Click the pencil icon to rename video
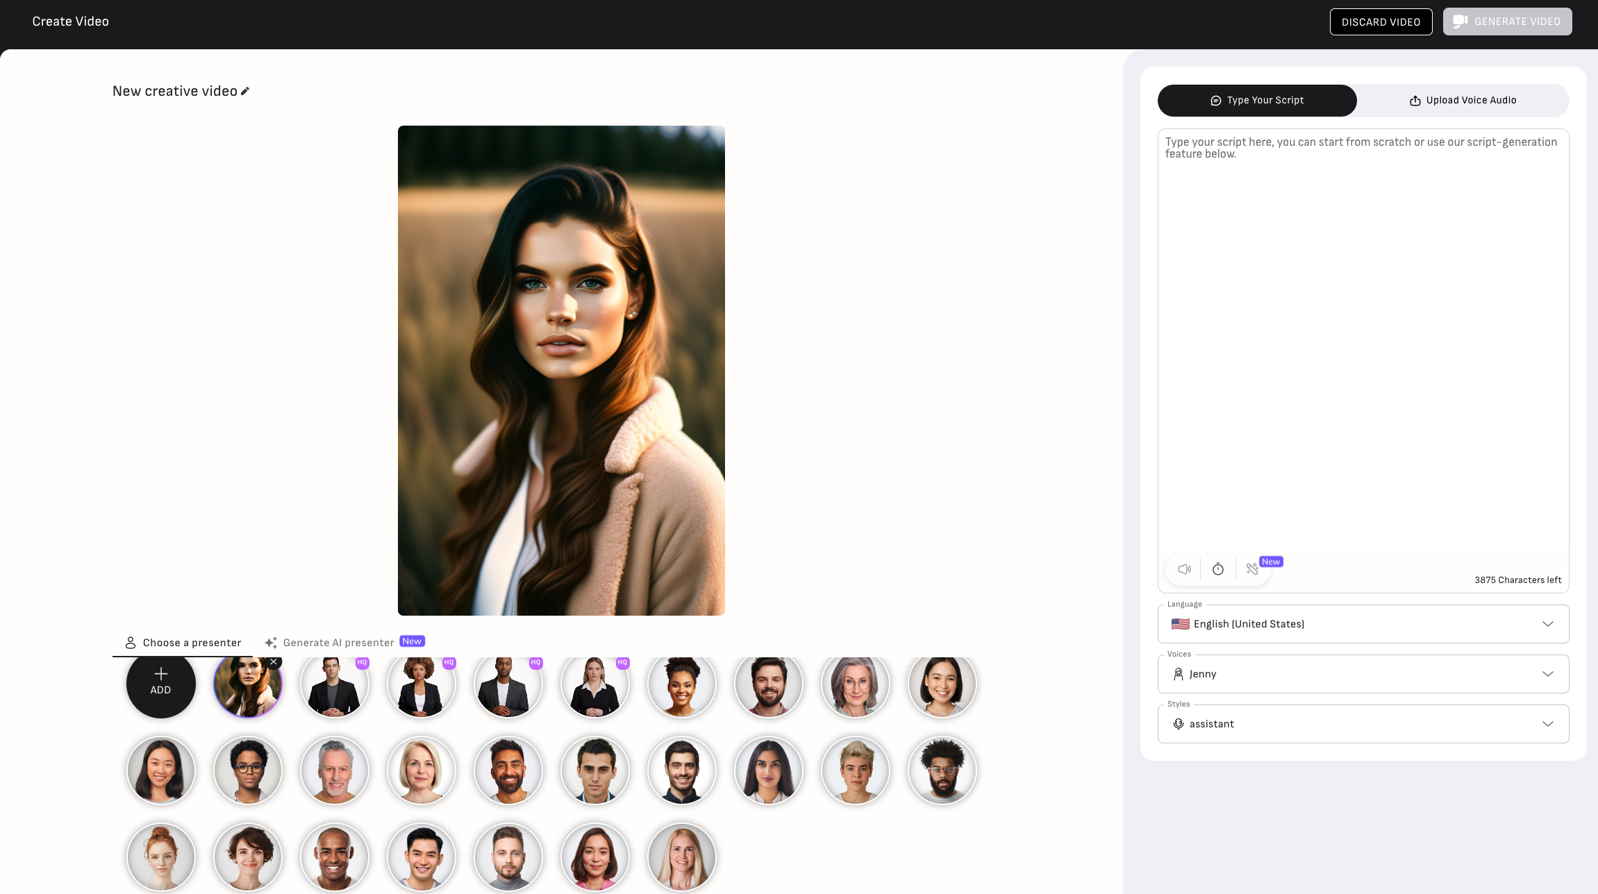 (245, 91)
